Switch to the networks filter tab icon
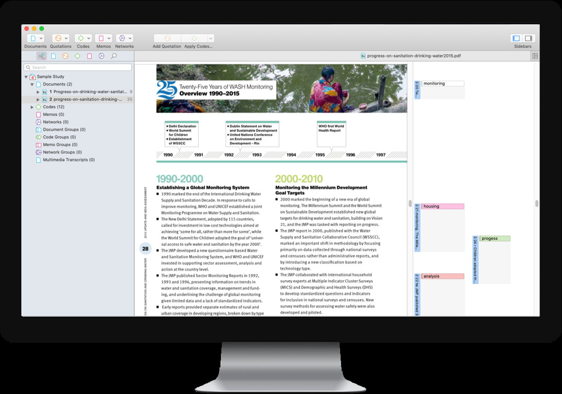 pos(101,56)
